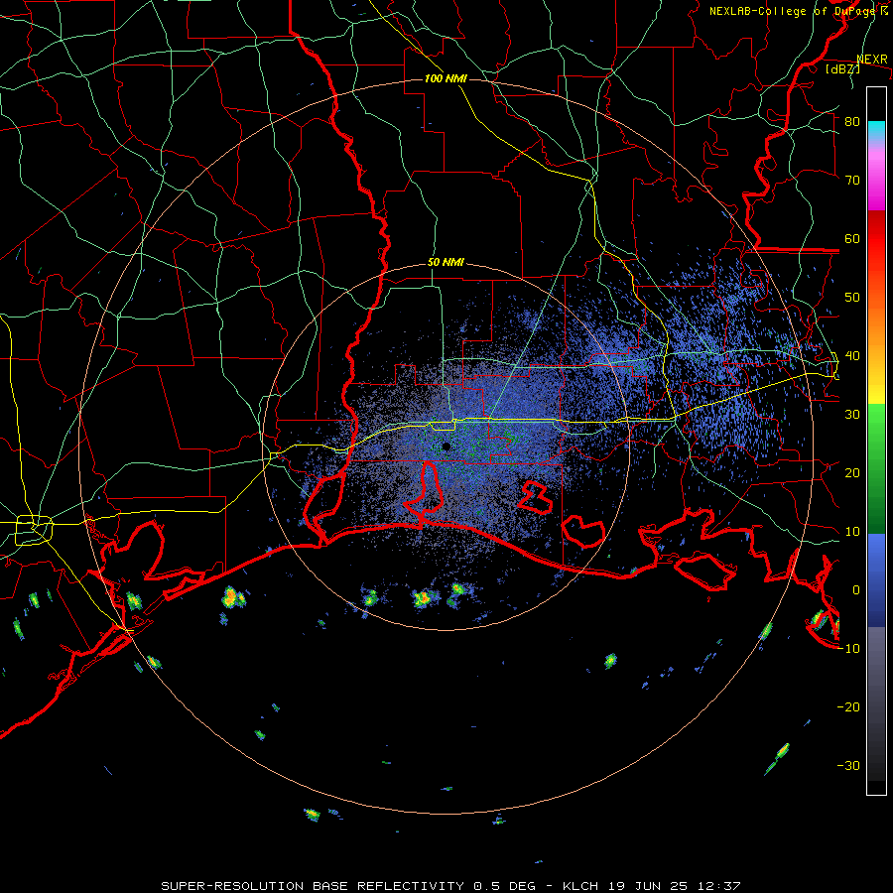Click the NEXR label above the scale
Viewport: 893px width, 893px height.
coord(872,60)
